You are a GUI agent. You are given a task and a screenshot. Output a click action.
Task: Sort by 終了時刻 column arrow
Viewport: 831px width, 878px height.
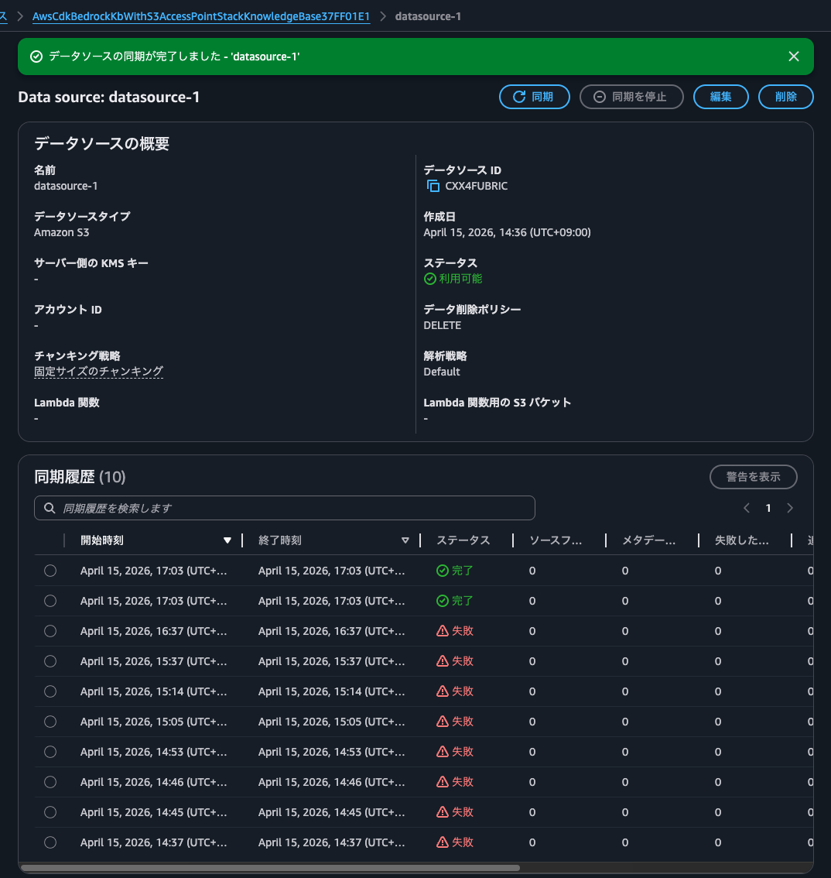pos(405,540)
